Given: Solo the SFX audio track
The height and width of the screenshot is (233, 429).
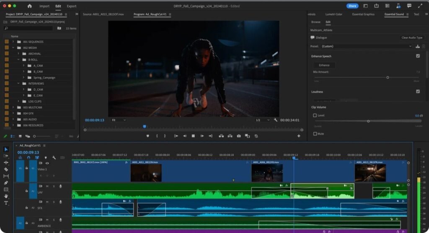Looking at the screenshot, I should [54, 202].
